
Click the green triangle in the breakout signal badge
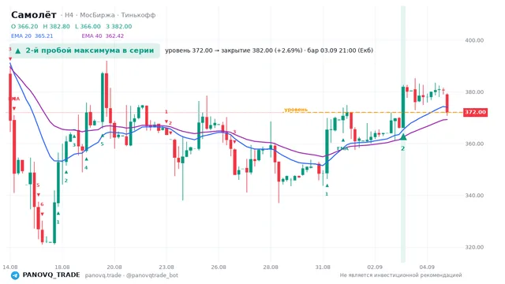[18, 50]
